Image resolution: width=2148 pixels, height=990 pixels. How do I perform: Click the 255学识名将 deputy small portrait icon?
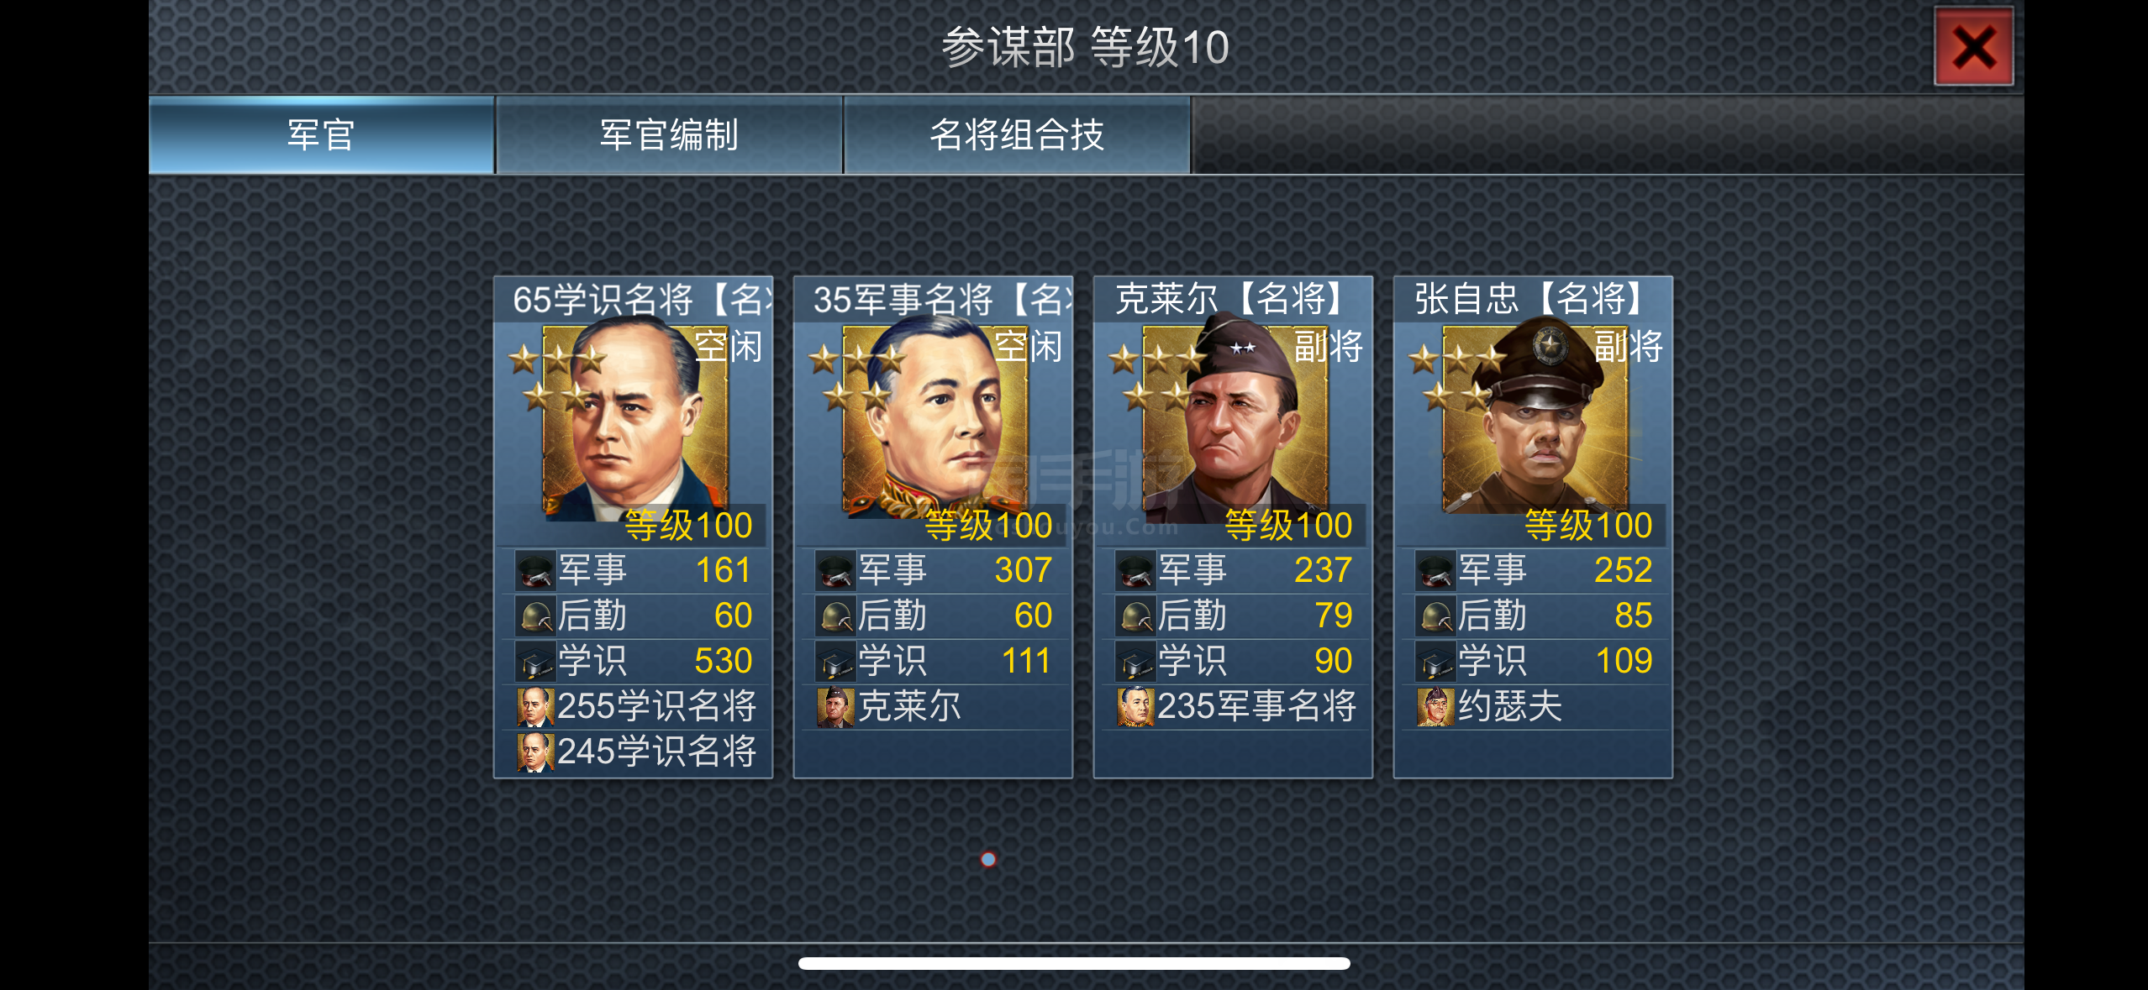click(x=535, y=707)
